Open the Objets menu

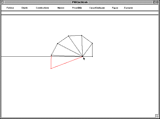click(x=24, y=8)
